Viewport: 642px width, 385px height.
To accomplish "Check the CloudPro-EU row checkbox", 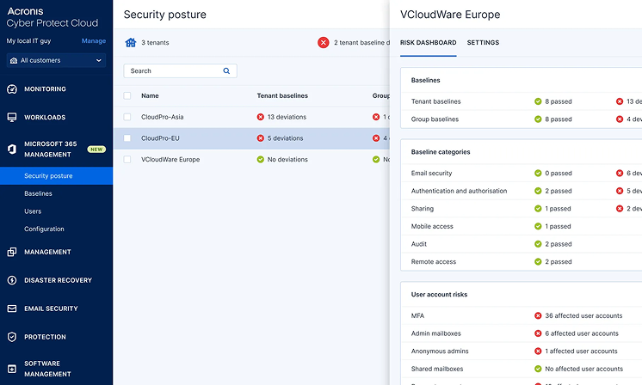I will (x=127, y=138).
